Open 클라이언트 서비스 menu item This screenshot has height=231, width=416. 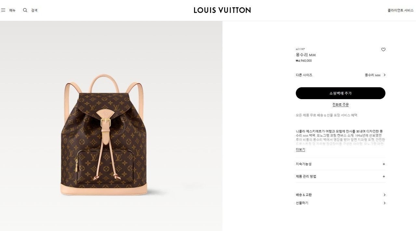pyautogui.click(x=400, y=10)
